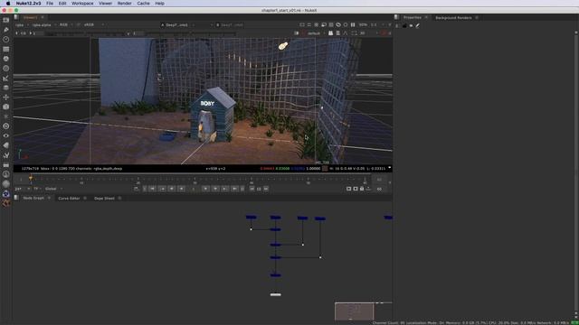Image resolution: width=579 pixels, height=325 pixels.
Task: Open the Workspace menu
Action: click(82, 4)
